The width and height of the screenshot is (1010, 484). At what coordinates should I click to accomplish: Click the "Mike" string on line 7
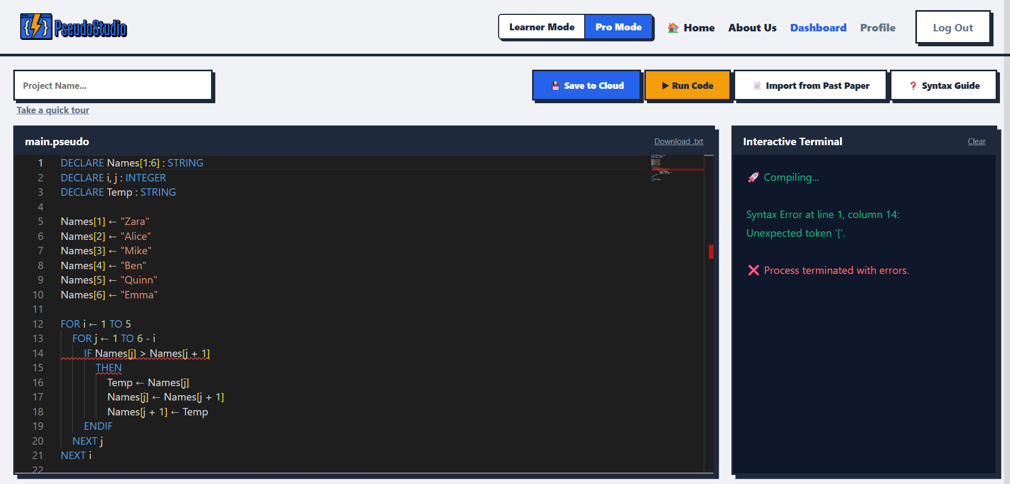coord(136,251)
